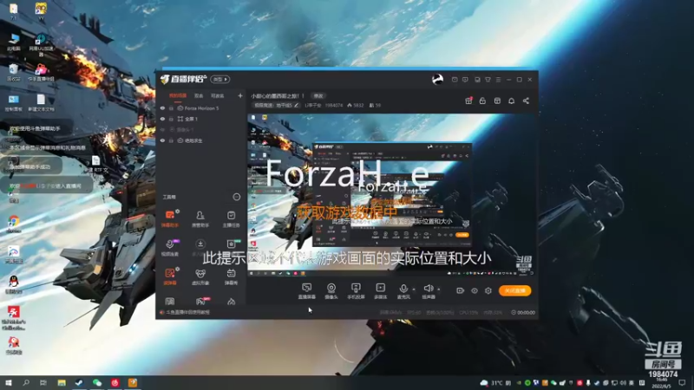Open the tool with NEW badge
Viewport: 694px width, 390px height.
click(x=232, y=244)
